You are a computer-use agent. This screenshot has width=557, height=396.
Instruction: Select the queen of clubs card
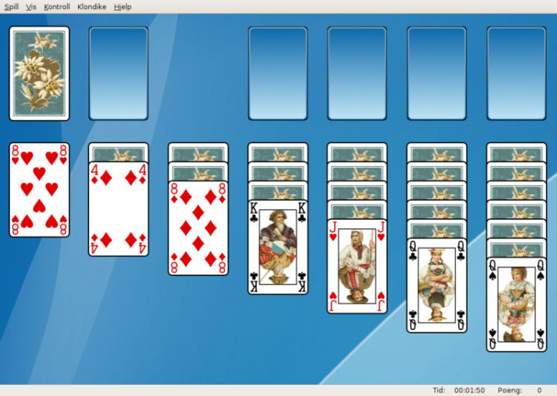[437, 285]
